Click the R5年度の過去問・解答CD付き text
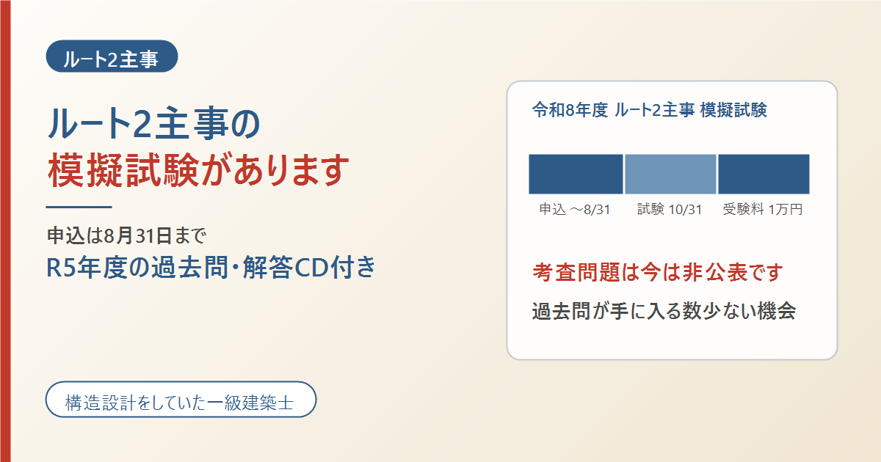Viewport: 881px width, 462px height. pyautogui.click(x=211, y=268)
